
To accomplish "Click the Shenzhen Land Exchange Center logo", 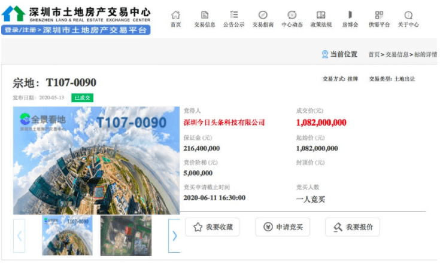I will point(76,13).
